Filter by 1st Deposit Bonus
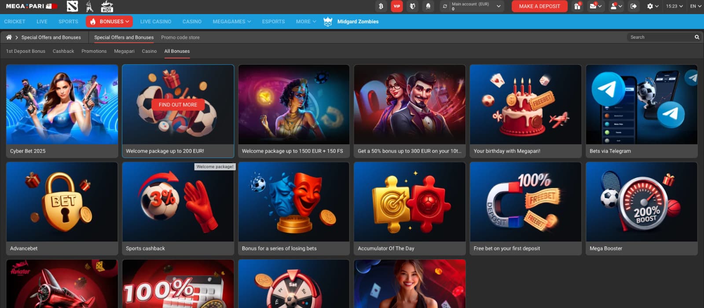This screenshot has height=308, width=704. [x=26, y=51]
